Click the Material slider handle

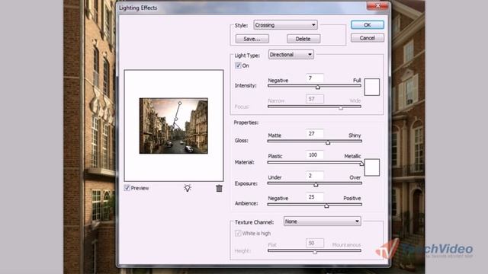[x=361, y=164]
